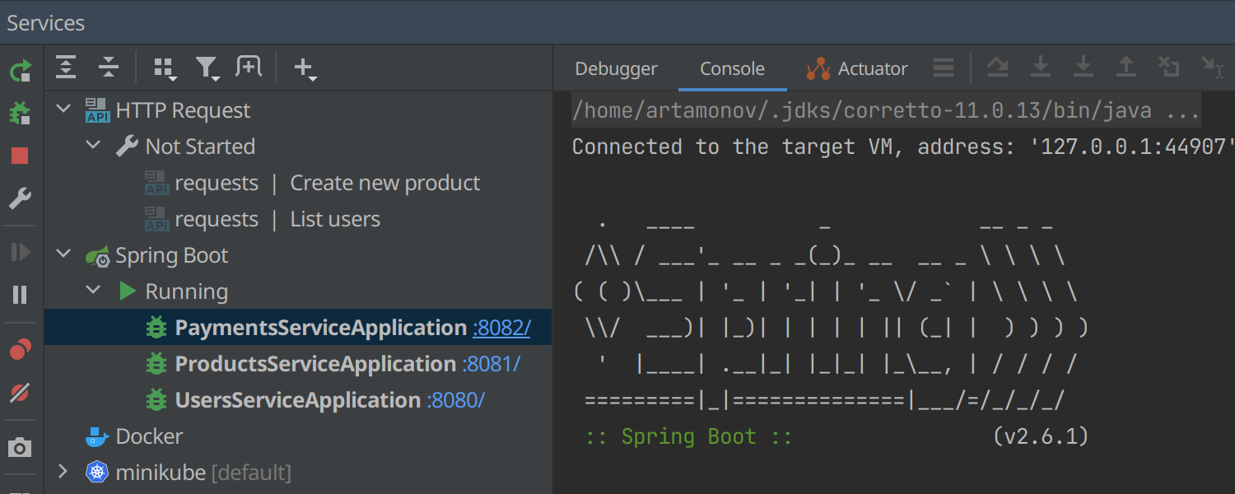
Task: Click the Force Step Into debugger icon
Action: click(1084, 68)
